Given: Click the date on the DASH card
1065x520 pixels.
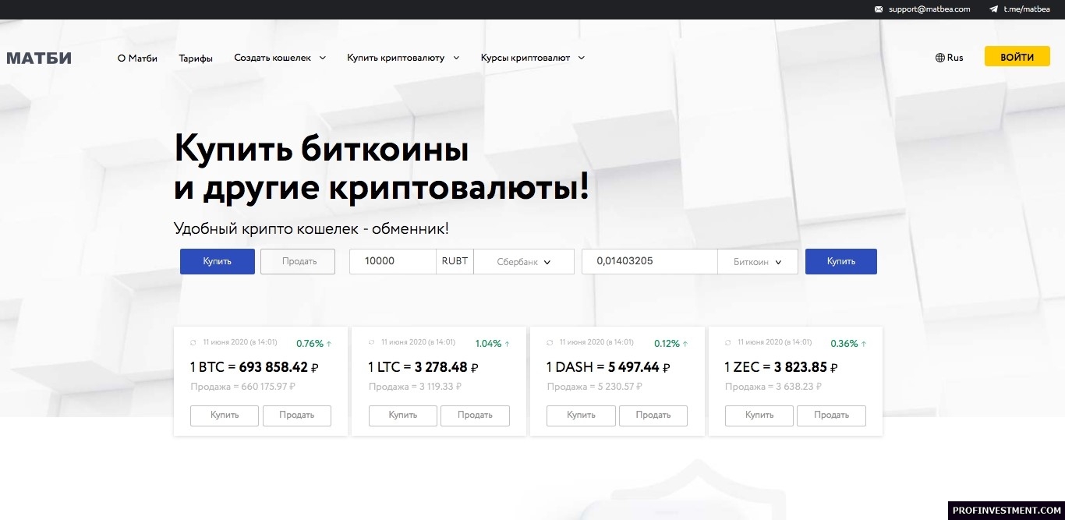Looking at the screenshot, I should tap(596, 342).
